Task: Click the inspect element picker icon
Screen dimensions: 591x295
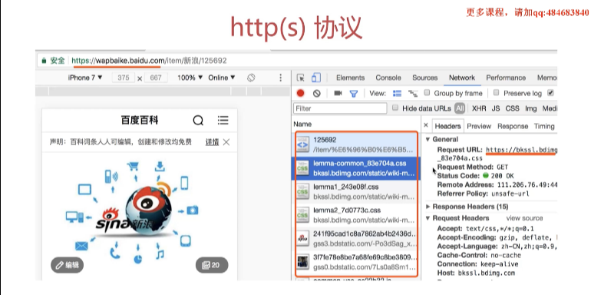Action: 300,78
